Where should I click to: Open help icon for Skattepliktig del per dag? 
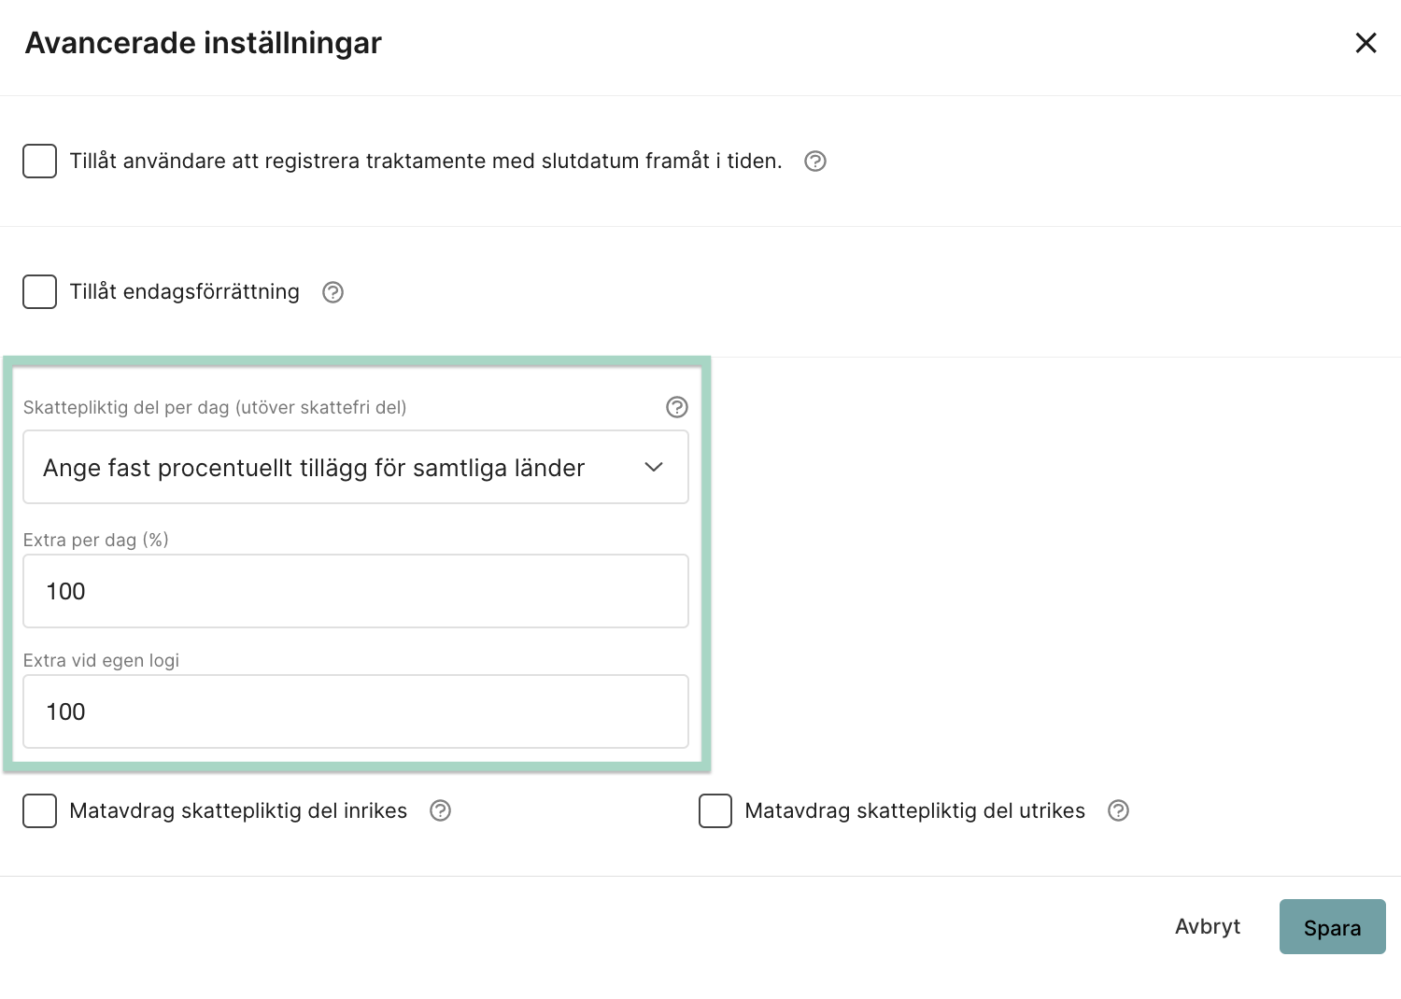tap(677, 407)
